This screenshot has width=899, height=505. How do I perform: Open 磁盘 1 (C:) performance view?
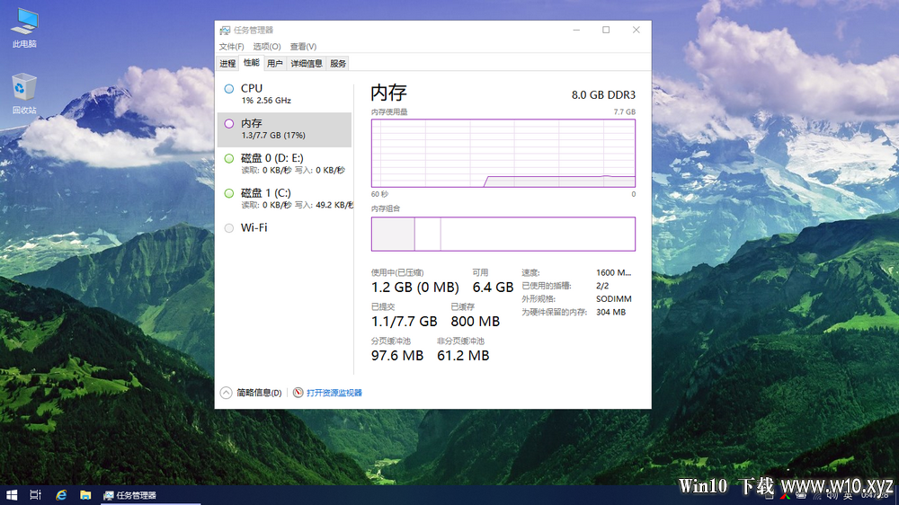[284, 199]
